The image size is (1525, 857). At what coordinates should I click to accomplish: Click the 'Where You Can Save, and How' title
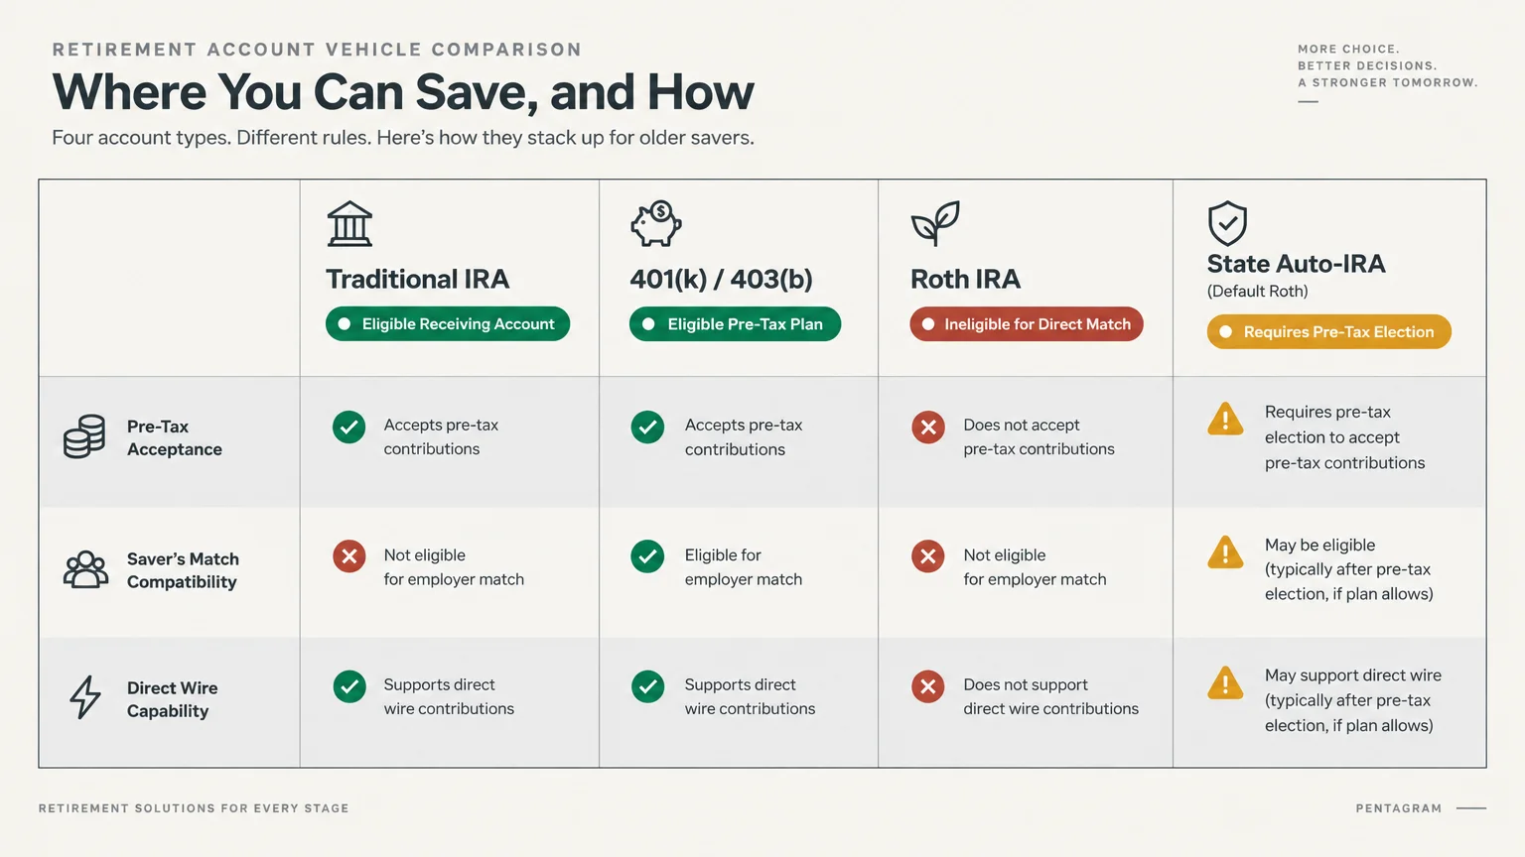(403, 92)
